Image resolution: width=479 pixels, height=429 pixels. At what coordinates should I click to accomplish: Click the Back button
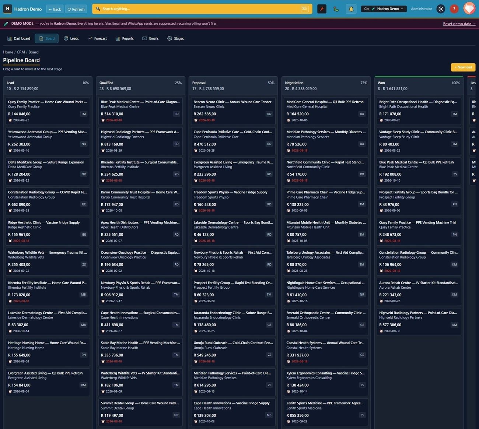point(55,9)
